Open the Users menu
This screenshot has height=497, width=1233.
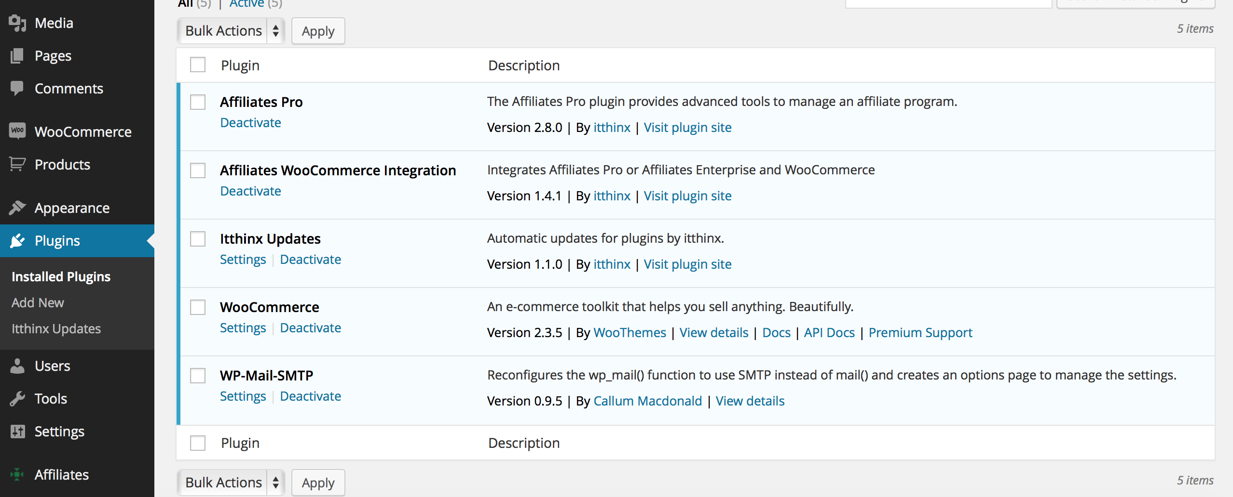(77, 366)
